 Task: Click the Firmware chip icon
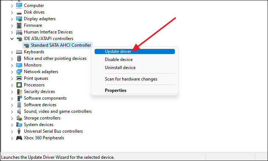click(19, 25)
